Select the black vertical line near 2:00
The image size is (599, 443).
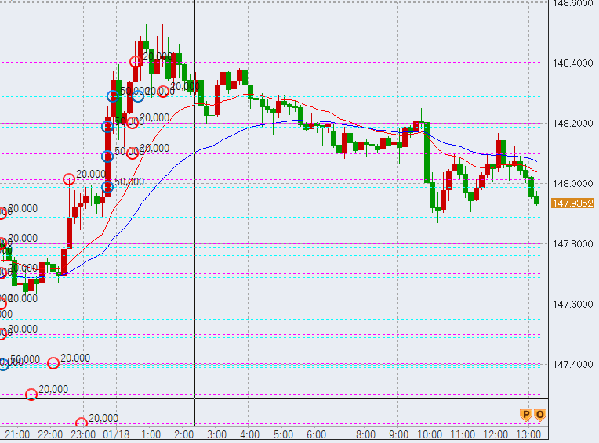coord(194,235)
